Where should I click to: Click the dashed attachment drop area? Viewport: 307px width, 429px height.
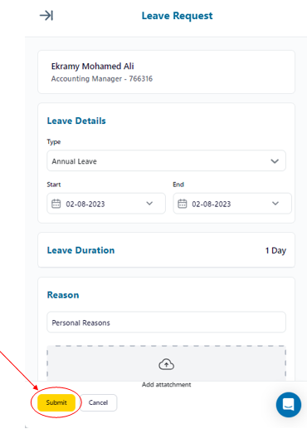pos(166,363)
